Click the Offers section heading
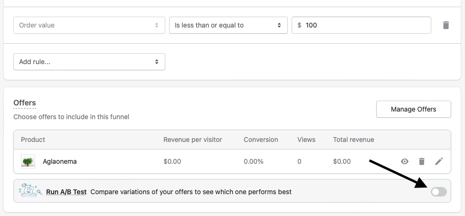Screen dimensions: 465x216 (25, 103)
